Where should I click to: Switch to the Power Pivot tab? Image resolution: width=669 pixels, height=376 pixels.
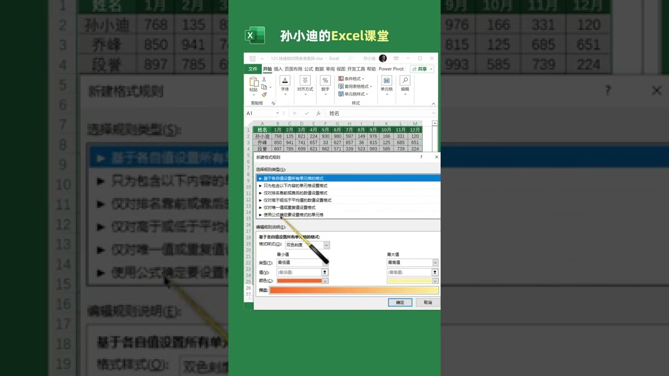[391, 69]
